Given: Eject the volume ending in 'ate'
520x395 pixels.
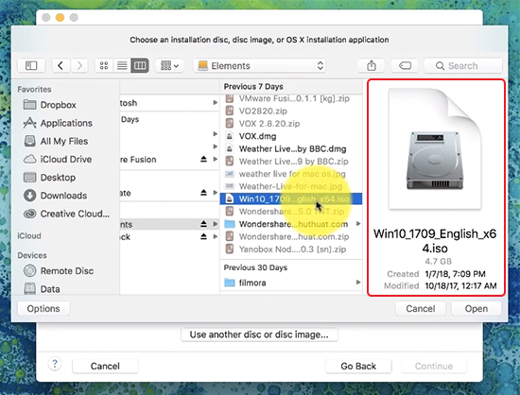Looking at the screenshot, I should [203, 193].
